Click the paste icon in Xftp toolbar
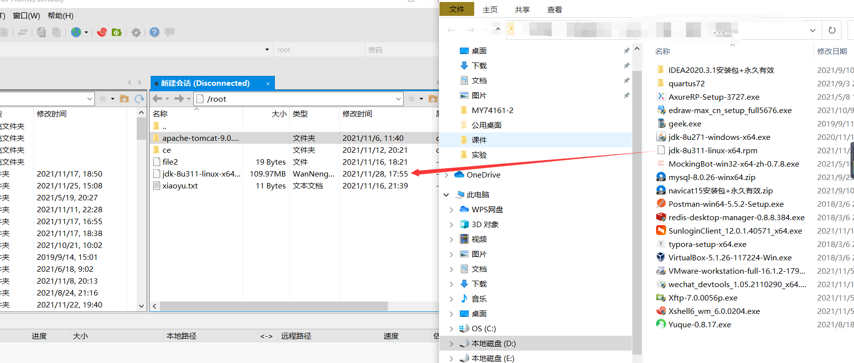 [x=57, y=32]
